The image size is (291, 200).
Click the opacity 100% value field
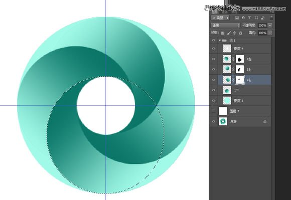[262, 26]
